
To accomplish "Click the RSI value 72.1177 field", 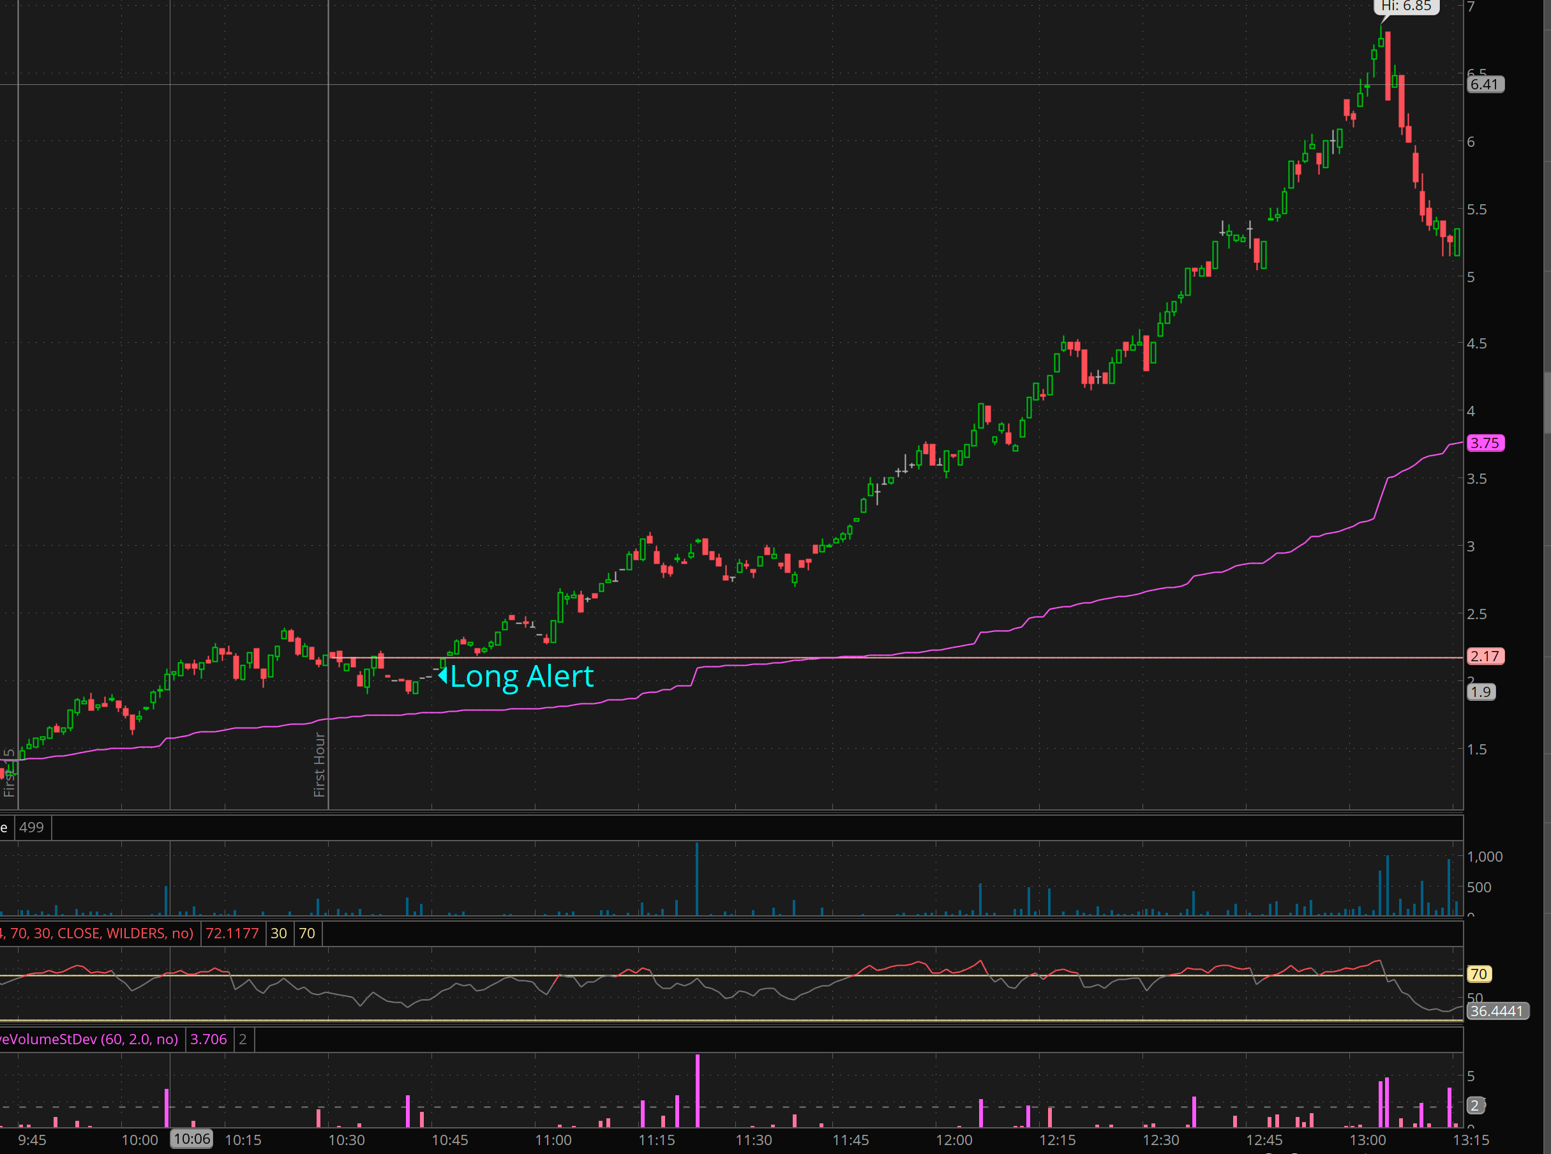I will 232,933.
